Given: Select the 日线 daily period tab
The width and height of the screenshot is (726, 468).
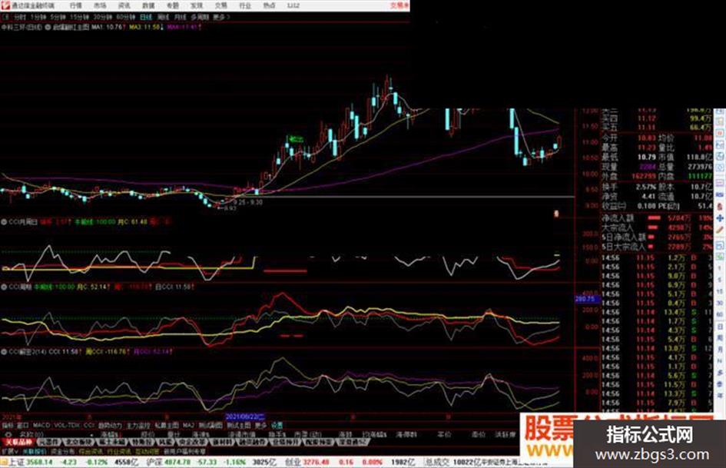Looking at the screenshot, I should pos(146,17).
